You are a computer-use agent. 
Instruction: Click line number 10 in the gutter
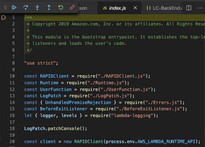(x=12, y=76)
